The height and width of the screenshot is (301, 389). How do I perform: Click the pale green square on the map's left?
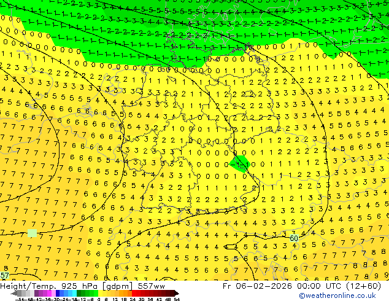click(33, 233)
